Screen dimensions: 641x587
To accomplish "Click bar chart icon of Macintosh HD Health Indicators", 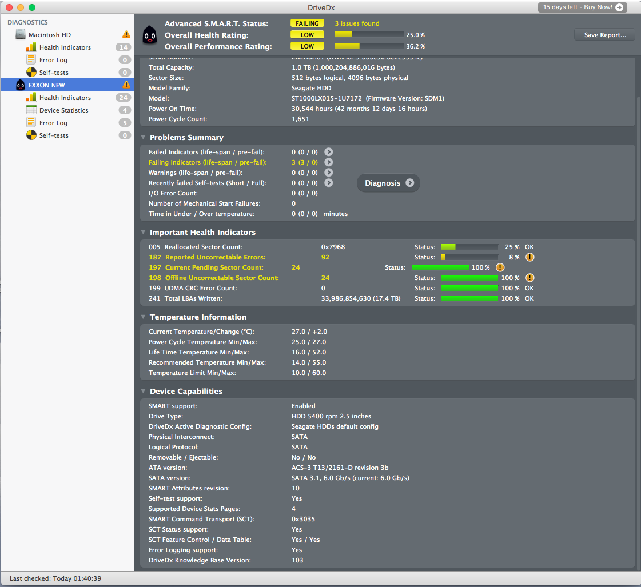I will pos(31,47).
